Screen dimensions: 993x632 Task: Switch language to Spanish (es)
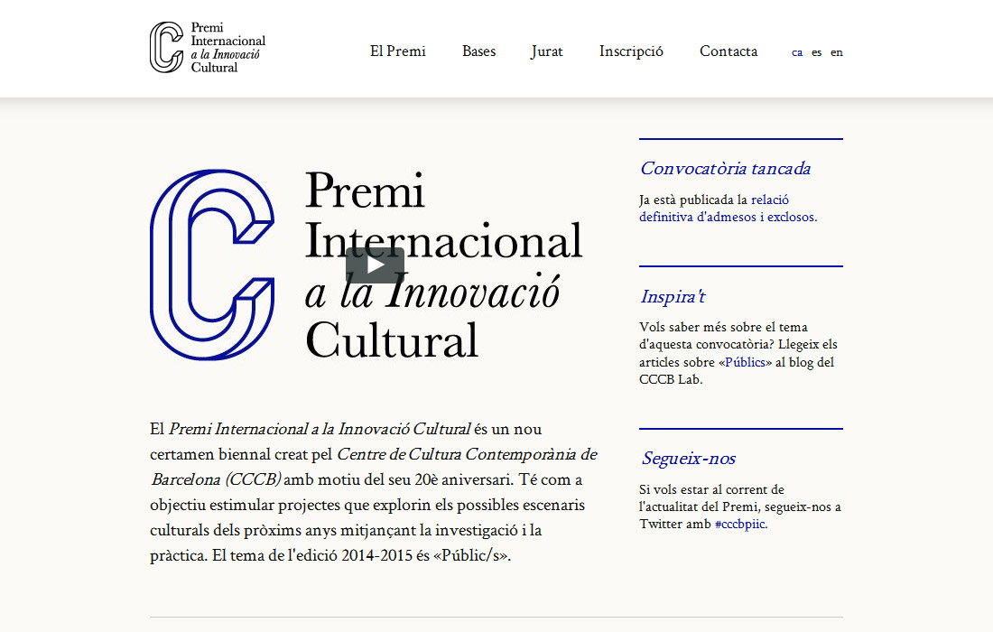(816, 52)
